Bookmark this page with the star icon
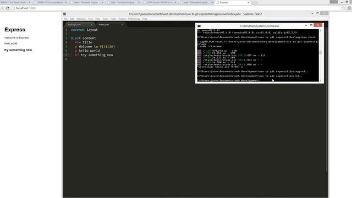Viewport: 352px width, 198px height. tap(343, 8)
